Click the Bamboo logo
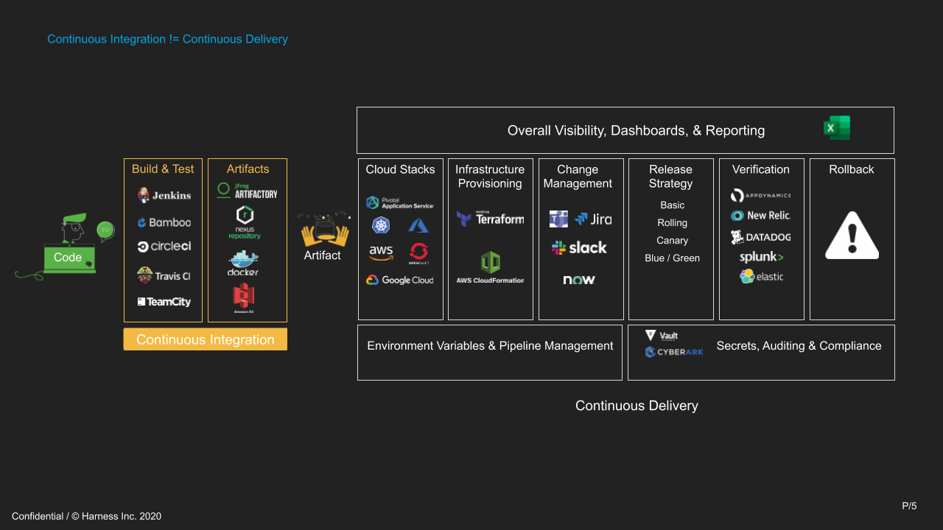This screenshot has height=530, width=943. tap(164, 222)
